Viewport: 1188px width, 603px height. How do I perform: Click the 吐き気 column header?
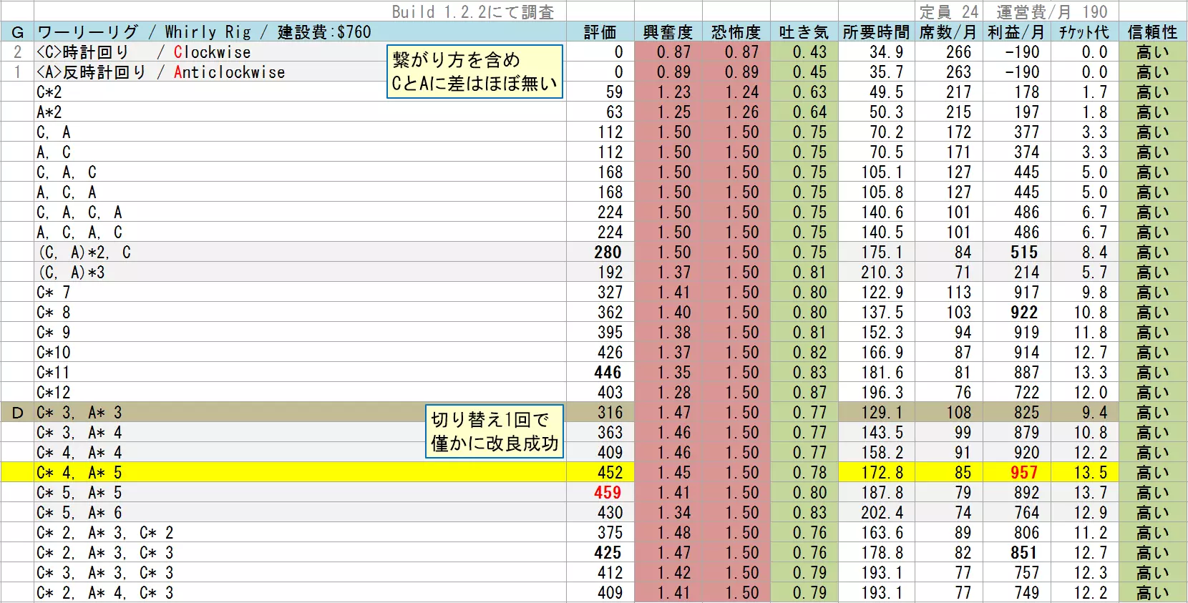[x=804, y=32]
